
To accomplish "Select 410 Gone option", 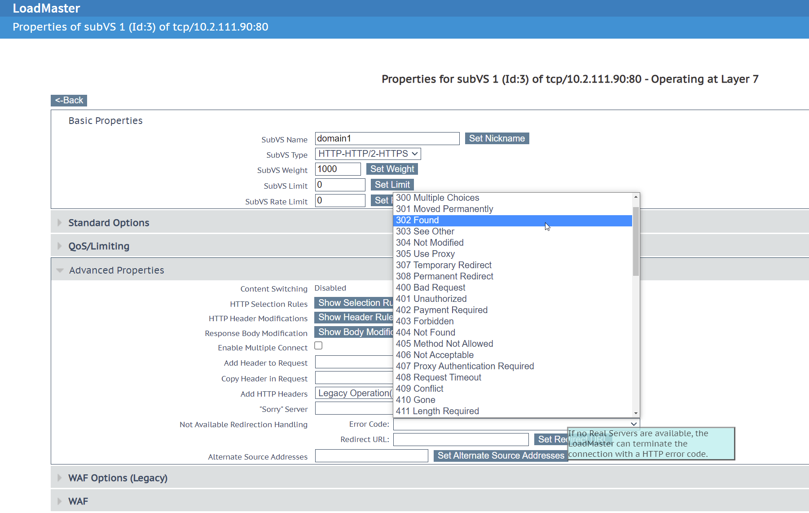I will (x=513, y=400).
